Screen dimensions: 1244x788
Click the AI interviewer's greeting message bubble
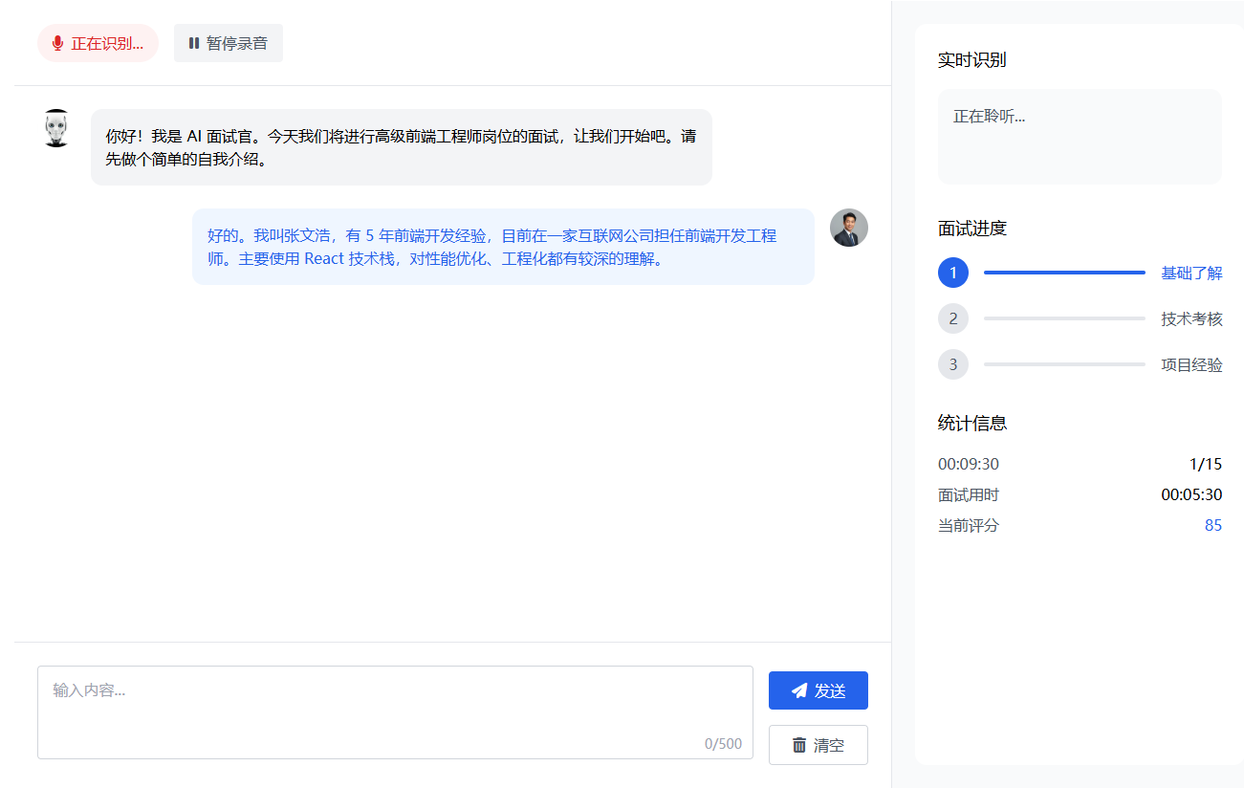point(401,147)
